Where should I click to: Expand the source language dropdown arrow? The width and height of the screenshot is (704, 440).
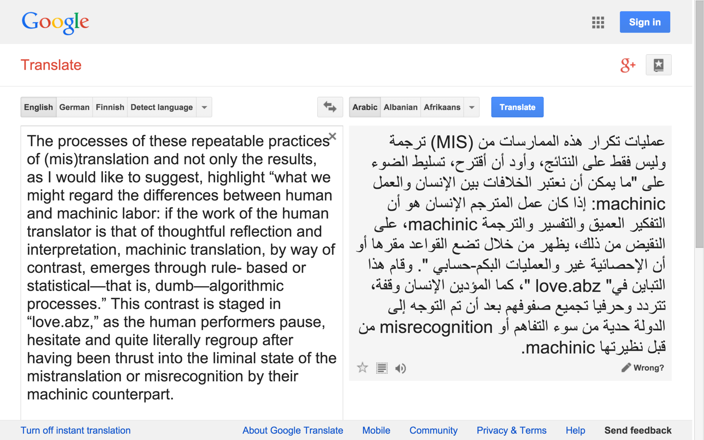pyautogui.click(x=204, y=107)
